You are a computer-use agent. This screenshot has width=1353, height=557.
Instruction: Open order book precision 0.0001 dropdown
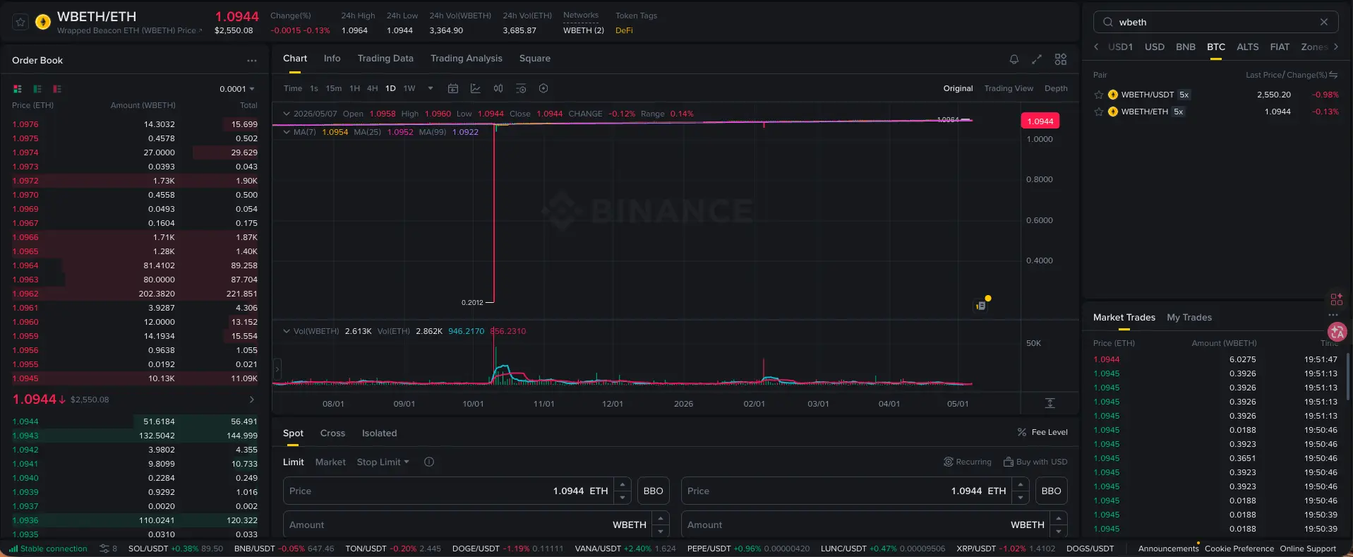click(x=237, y=89)
